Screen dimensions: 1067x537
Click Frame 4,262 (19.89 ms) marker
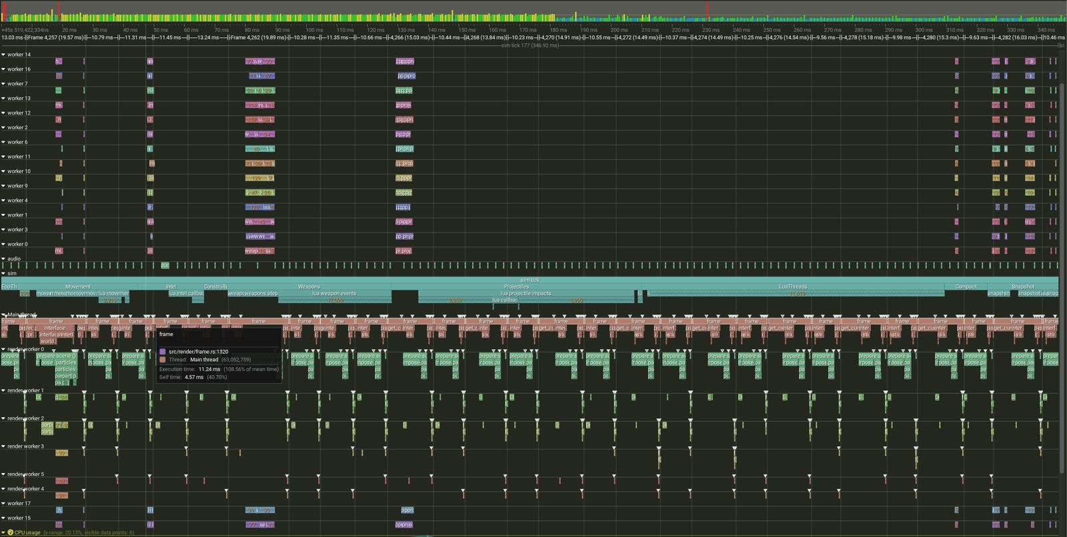pos(259,37)
